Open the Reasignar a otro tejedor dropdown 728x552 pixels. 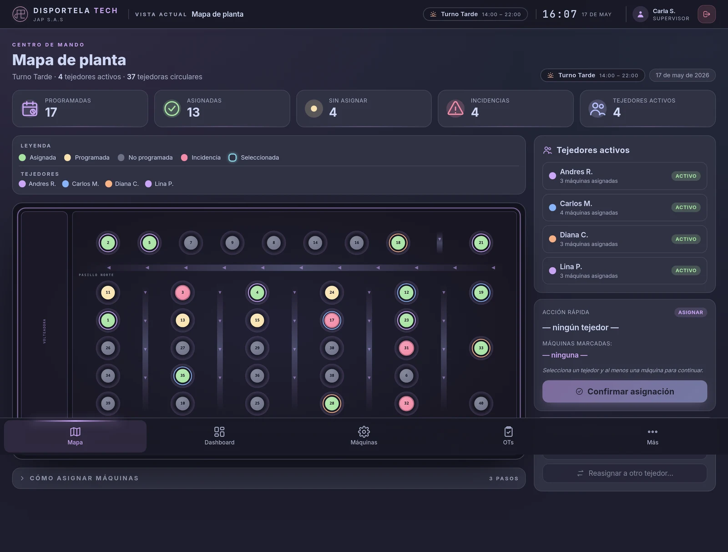625,473
